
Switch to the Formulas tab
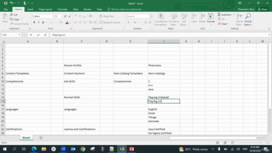[x=62, y=9]
